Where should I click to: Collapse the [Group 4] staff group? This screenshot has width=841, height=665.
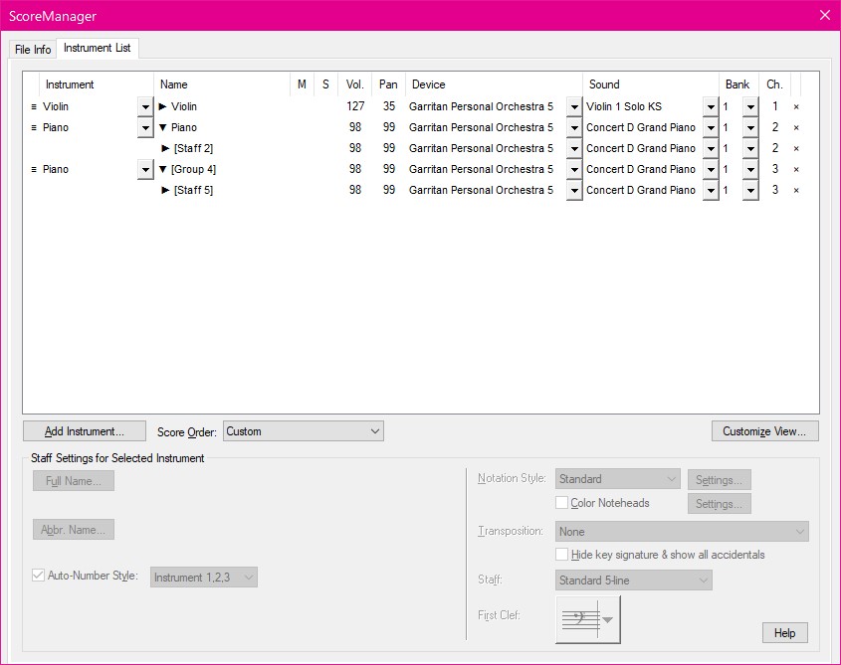[163, 169]
